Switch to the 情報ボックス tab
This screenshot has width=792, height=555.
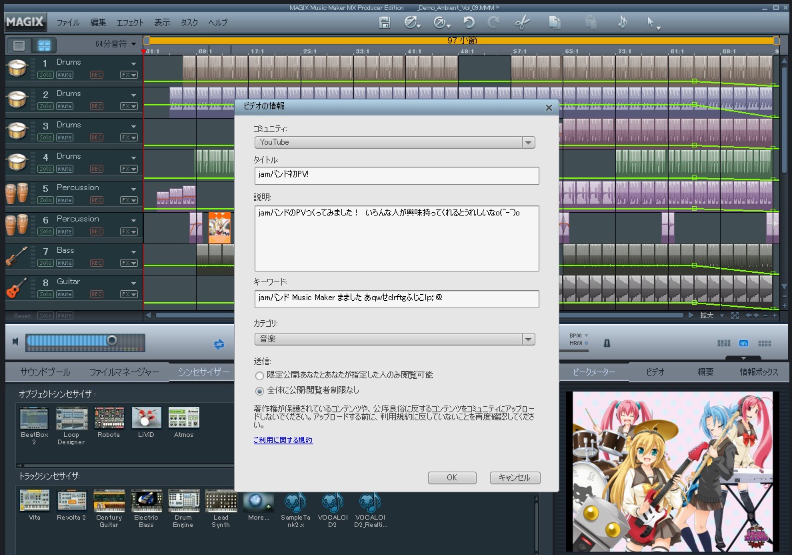click(x=759, y=372)
